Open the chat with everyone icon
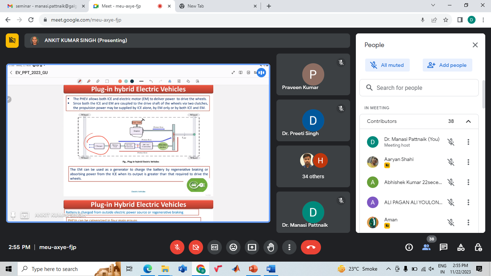Screen dimensions: 491x276 point(444,247)
